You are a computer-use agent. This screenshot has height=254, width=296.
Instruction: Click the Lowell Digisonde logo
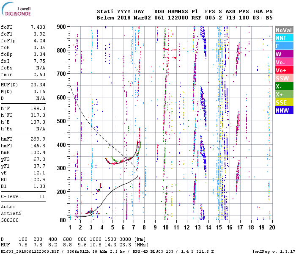pyautogui.click(x=16, y=9)
